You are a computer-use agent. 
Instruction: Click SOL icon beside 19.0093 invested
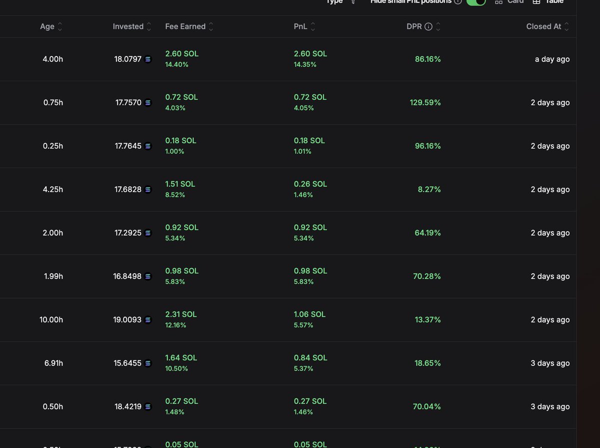(147, 320)
